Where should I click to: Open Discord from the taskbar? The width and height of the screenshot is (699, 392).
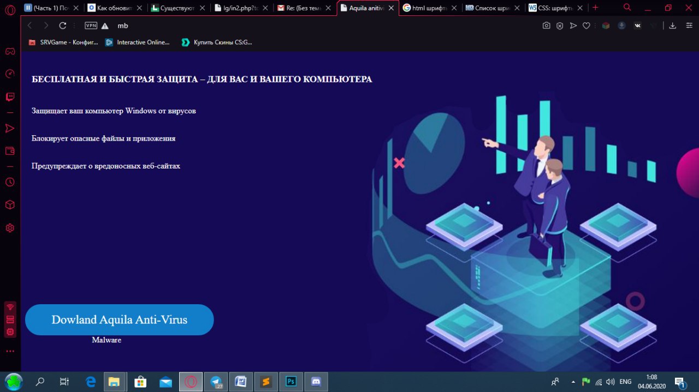[x=316, y=382]
